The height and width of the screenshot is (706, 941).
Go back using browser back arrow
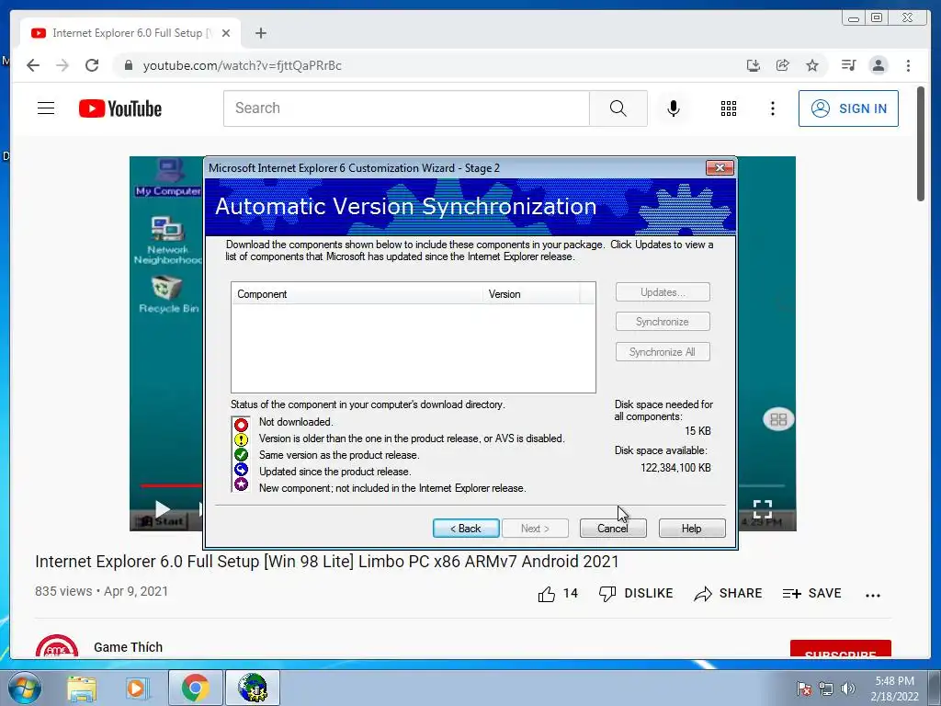33,65
